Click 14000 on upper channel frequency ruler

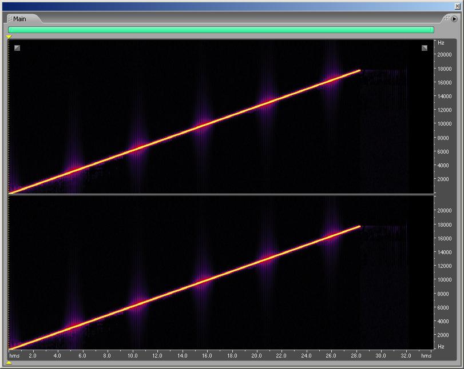point(445,97)
